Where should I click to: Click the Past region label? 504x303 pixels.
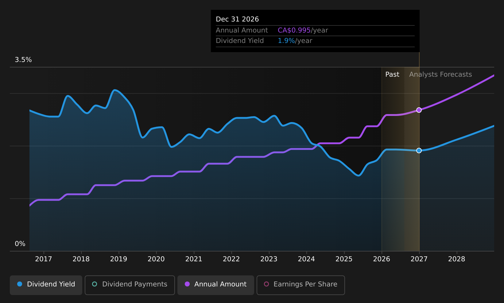[392, 75]
